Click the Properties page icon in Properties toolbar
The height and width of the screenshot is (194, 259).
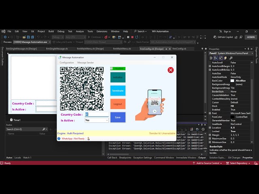[221, 58]
